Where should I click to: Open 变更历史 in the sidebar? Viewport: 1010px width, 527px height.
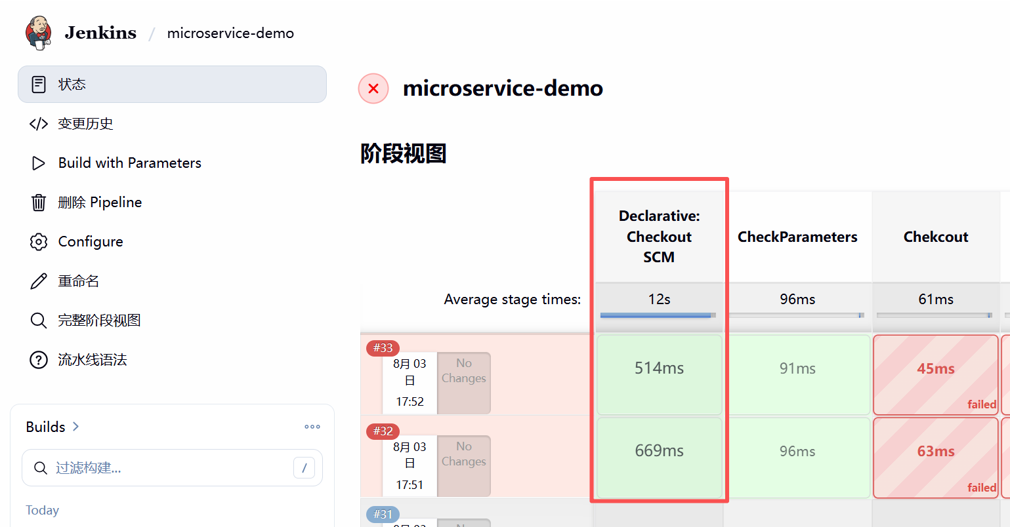(x=172, y=124)
